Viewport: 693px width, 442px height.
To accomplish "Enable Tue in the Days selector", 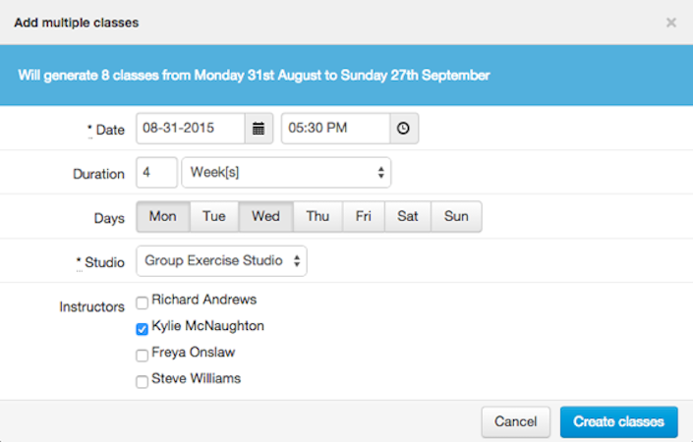I will pos(214,217).
